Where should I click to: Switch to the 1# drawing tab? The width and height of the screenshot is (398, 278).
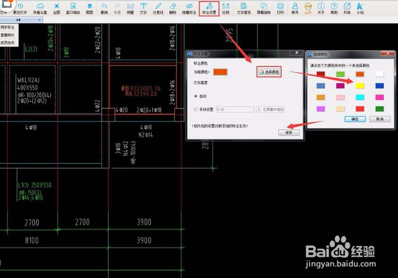click(18, 20)
